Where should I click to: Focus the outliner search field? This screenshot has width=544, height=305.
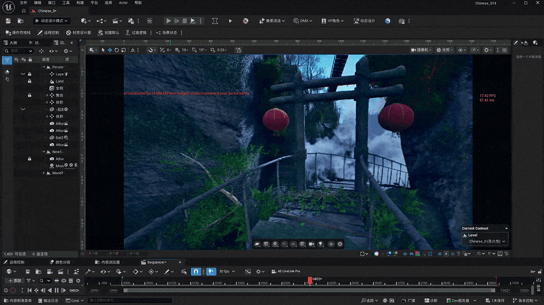click(x=19, y=51)
